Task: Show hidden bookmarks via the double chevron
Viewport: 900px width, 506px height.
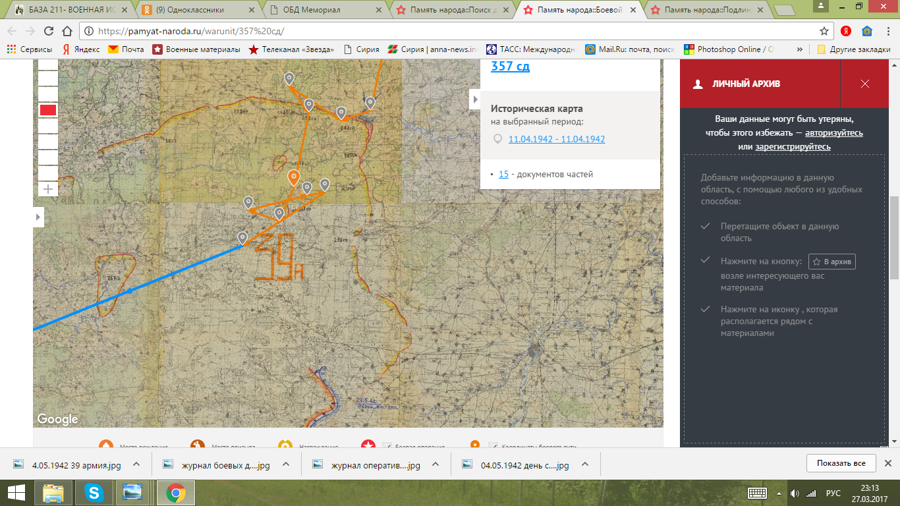Action: tap(800, 49)
